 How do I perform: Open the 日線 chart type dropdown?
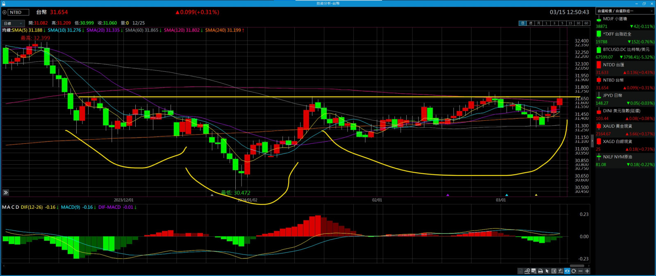(x=13, y=23)
